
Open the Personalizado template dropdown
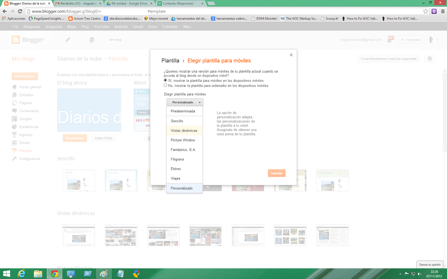pos(185,102)
